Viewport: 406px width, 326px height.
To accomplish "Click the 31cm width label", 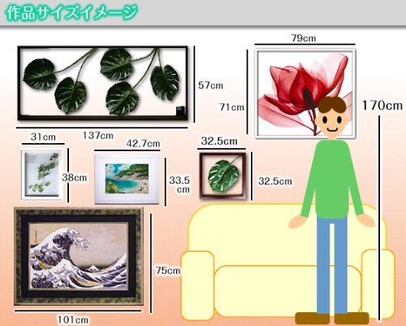I will coord(43,137).
